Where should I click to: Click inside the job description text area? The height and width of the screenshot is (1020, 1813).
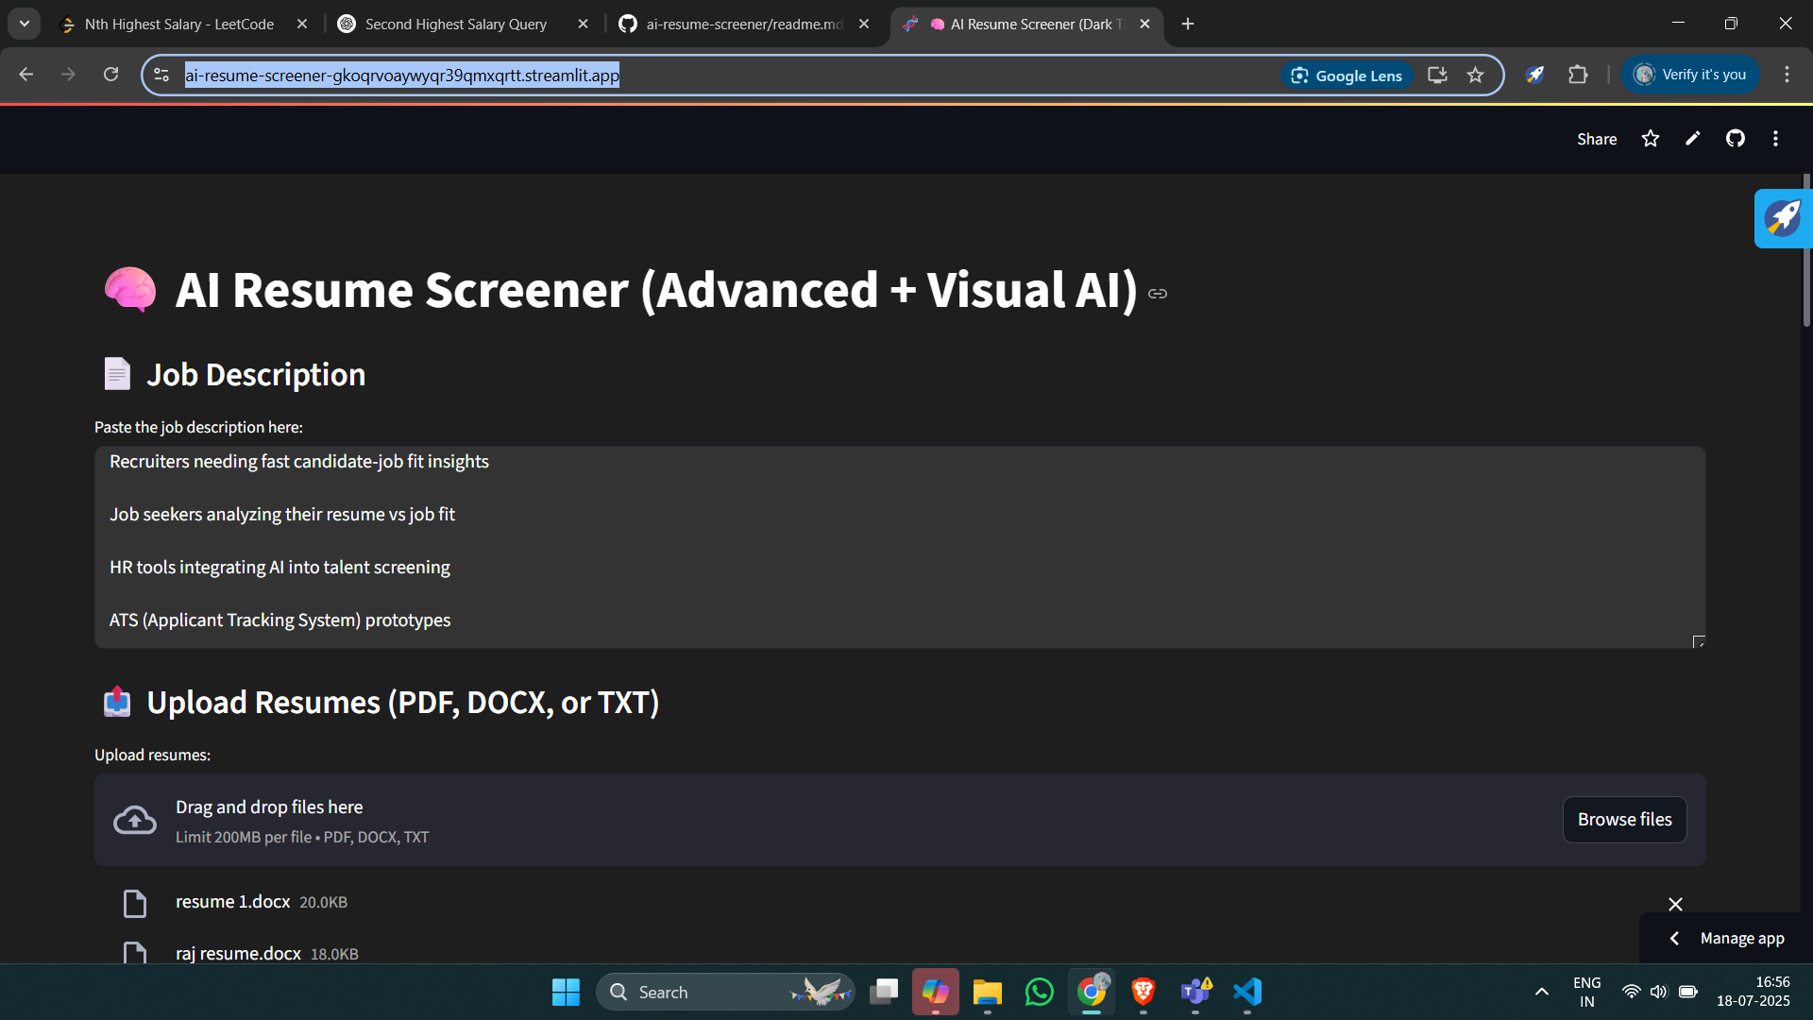pos(897,548)
